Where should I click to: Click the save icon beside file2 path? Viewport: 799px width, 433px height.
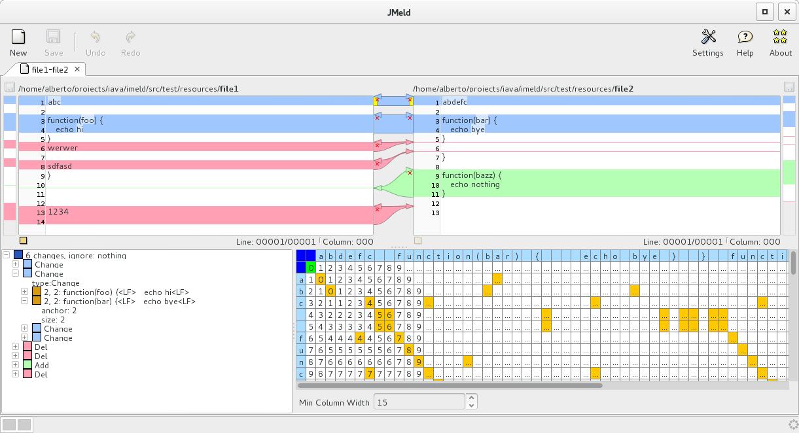point(789,87)
